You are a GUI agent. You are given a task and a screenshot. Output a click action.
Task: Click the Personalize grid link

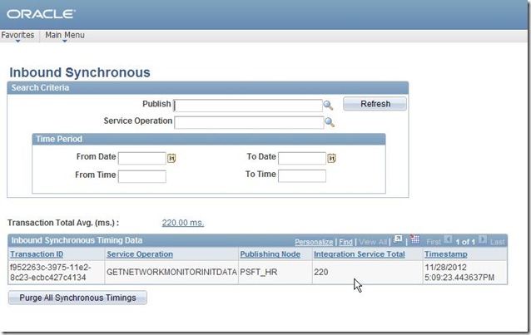(314, 242)
